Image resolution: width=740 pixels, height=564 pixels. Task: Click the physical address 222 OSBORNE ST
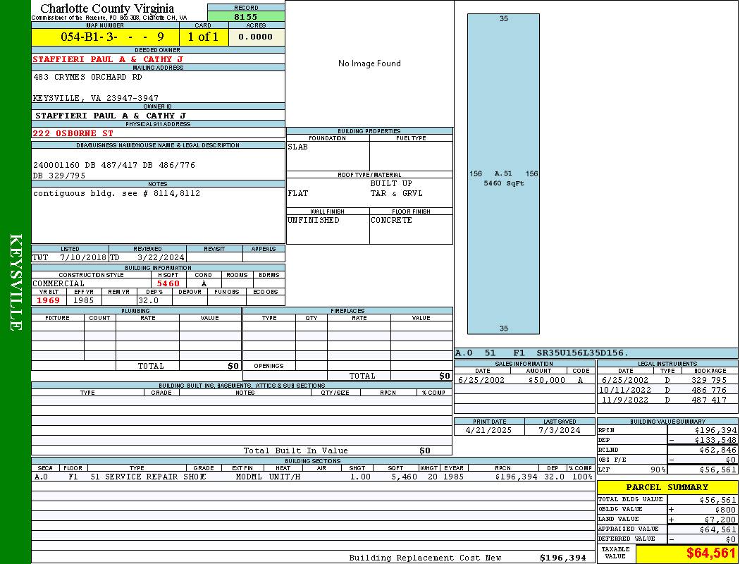(x=73, y=133)
